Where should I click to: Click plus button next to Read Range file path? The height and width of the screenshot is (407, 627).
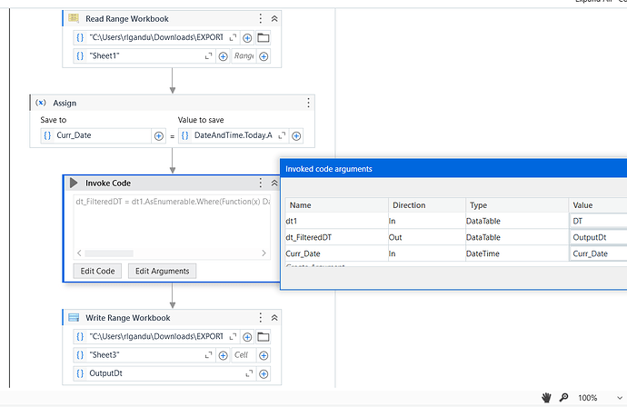coord(247,38)
